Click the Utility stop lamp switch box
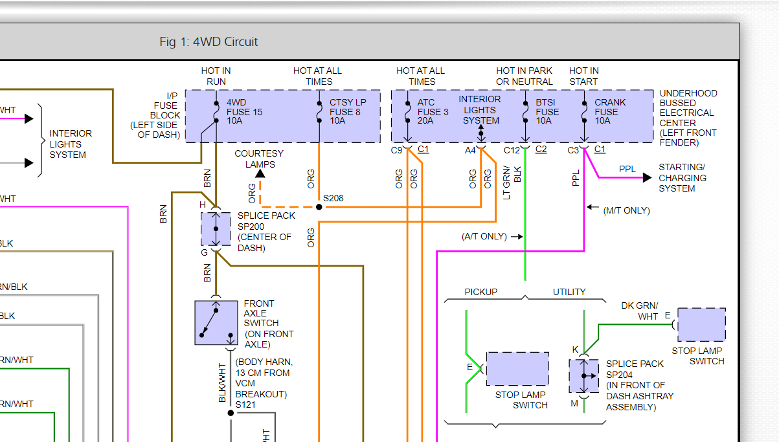The height and width of the screenshot is (442, 779). [x=701, y=325]
